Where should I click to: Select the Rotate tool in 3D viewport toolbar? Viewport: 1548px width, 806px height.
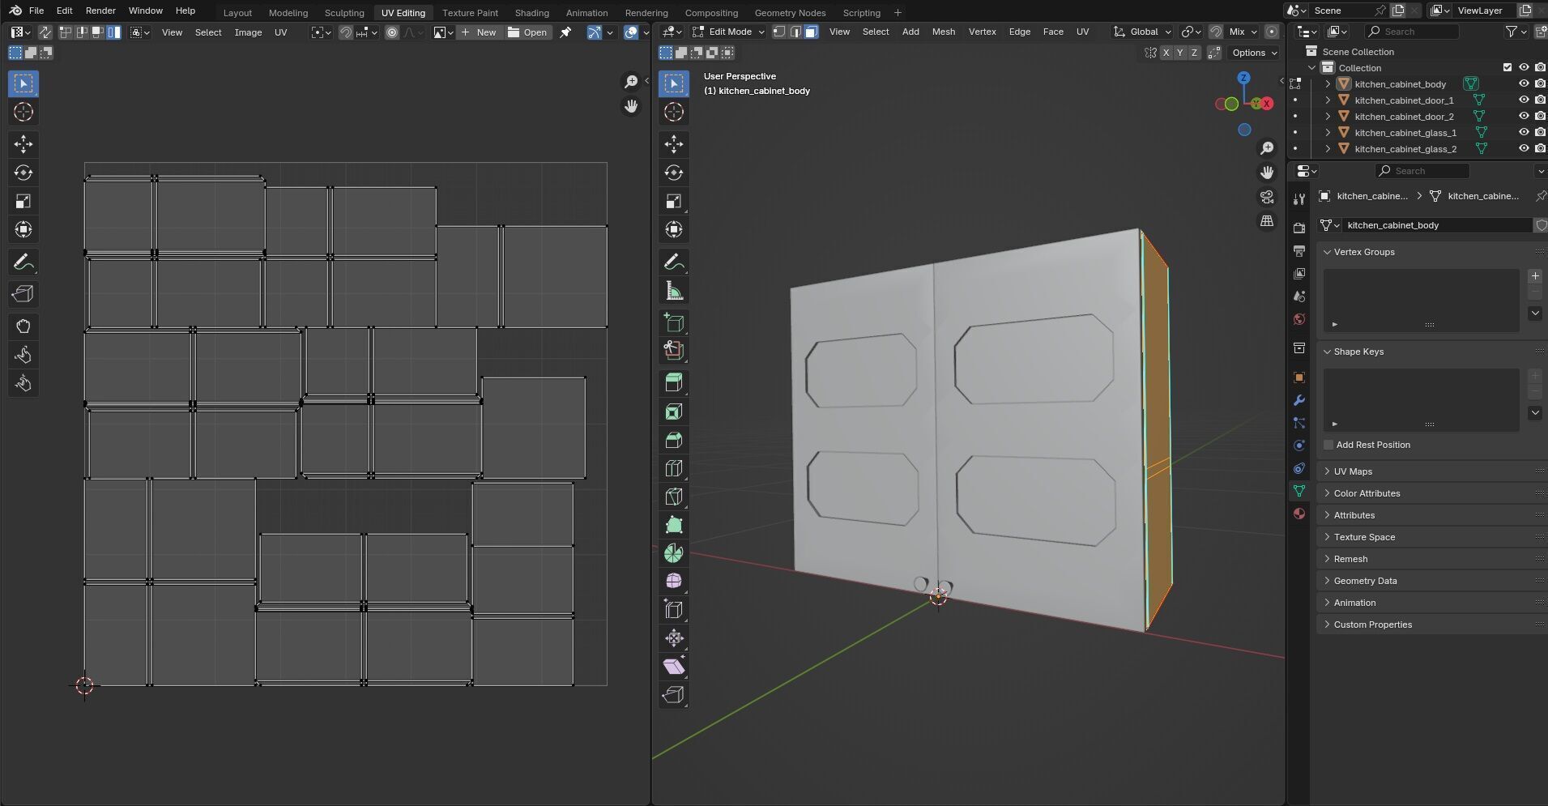tap(673, 173)
